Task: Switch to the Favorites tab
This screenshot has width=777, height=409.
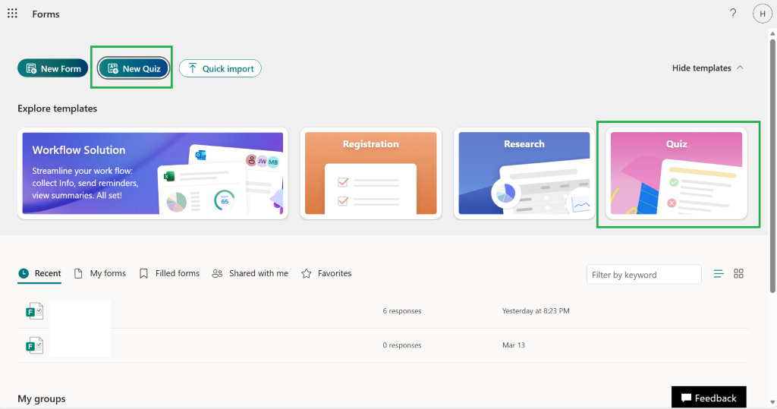Action: point(326,274)
